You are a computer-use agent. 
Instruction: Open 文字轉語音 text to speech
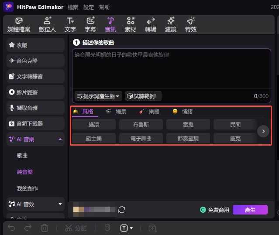[x=36, y=76]
